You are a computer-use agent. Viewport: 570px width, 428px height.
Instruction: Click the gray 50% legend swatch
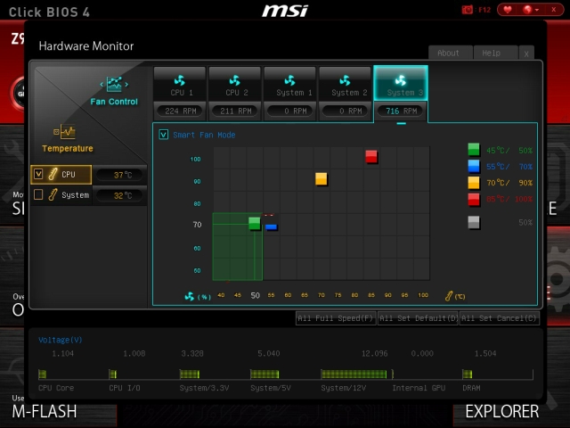pos(474,222)
